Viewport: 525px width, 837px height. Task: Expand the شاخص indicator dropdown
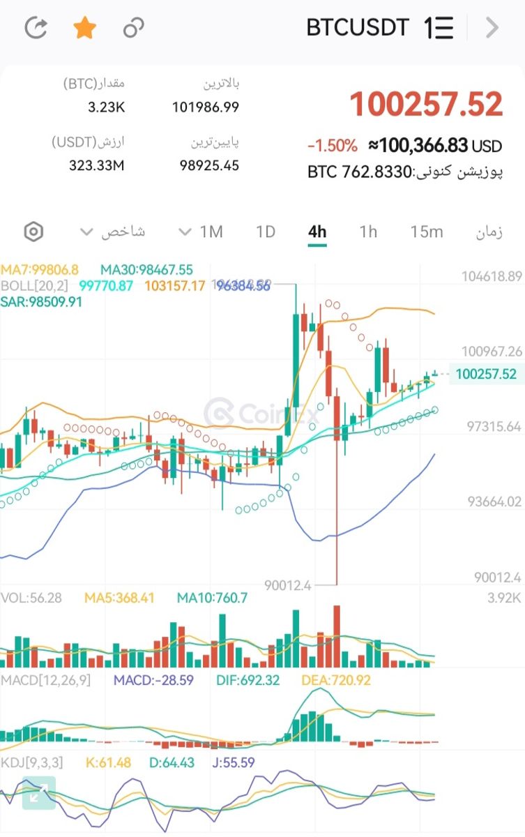[x=112, y=232]
